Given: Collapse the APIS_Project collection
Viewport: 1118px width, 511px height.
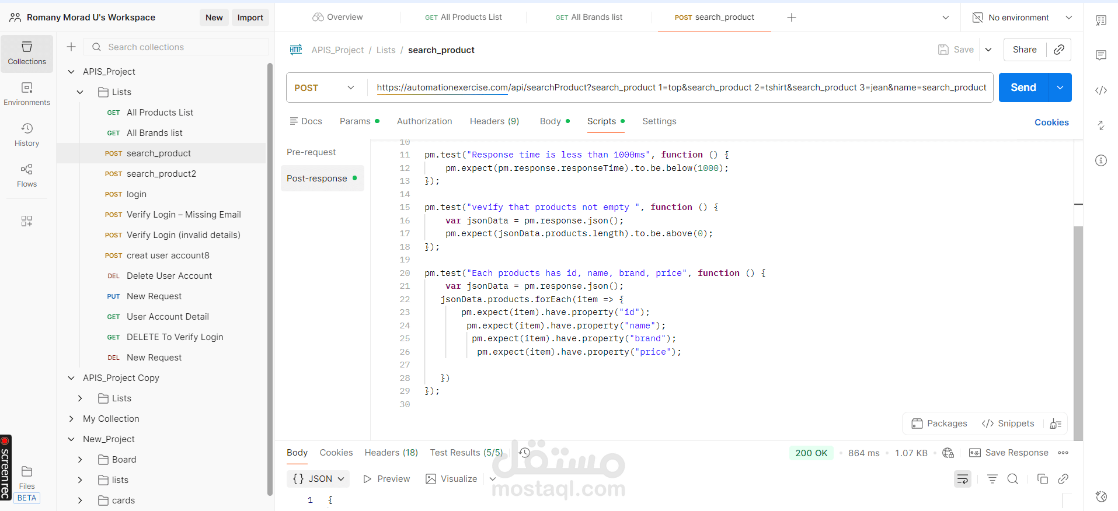Looking at the screenshot, I should click(x=71, y=72).
